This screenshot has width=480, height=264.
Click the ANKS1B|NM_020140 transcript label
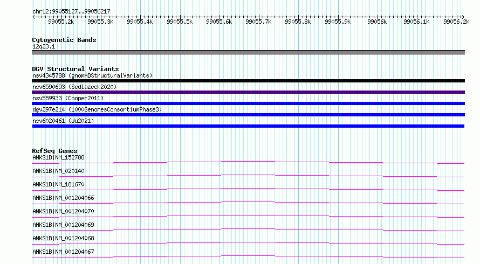[x=58, y=171]
